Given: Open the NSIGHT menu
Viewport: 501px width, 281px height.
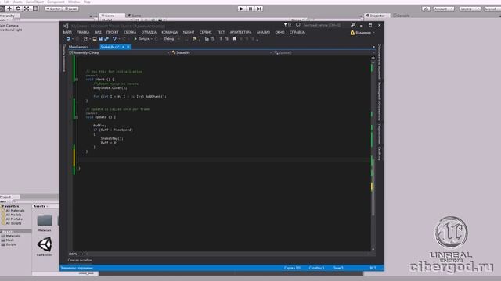Looking at the screenshot, I should [x=189, y=32].
